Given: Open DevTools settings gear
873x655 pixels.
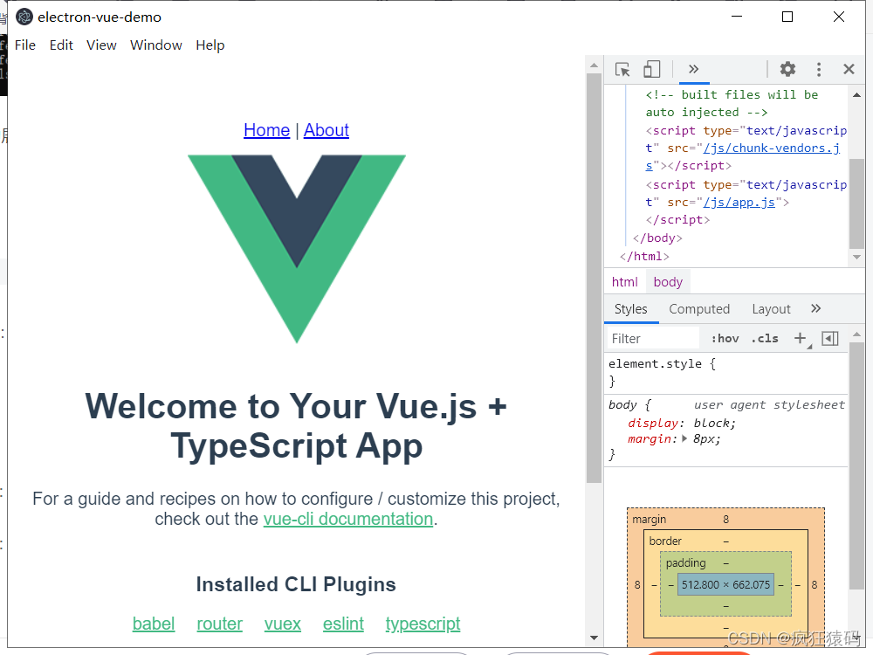Looking at the screenshot, I should (x=787, y=69).
